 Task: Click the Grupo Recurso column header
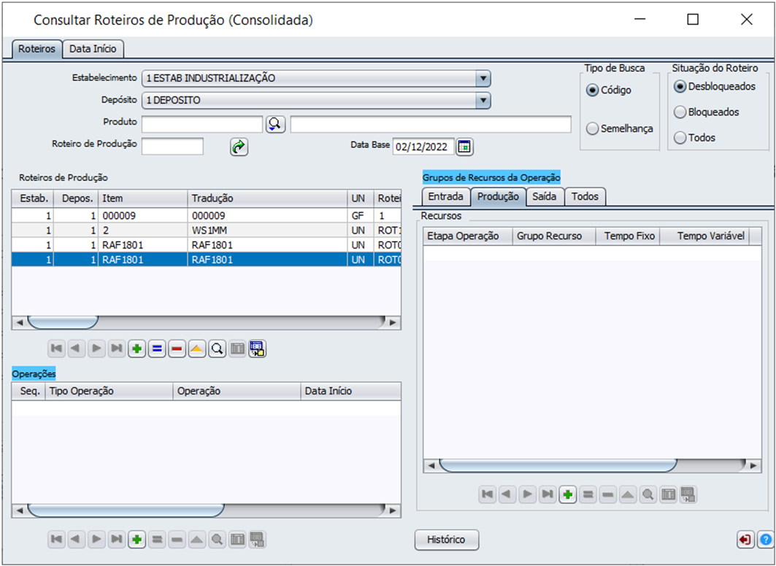(x=554, y=236)
